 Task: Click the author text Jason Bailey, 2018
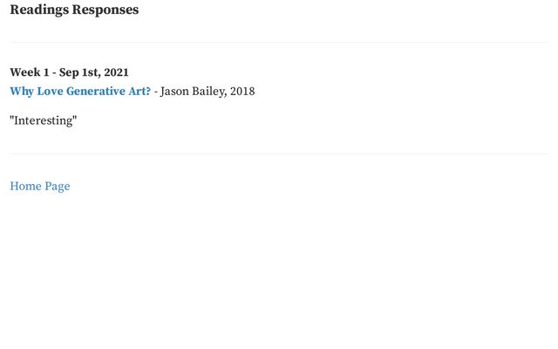[x=208, y=92]
